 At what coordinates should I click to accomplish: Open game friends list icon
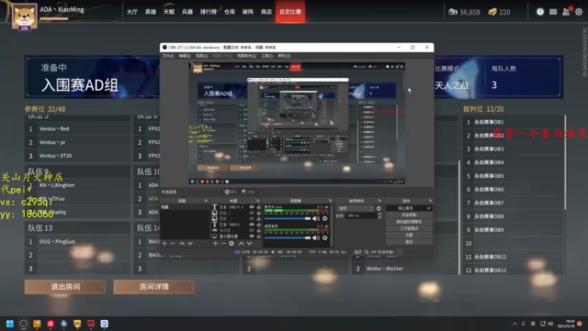(566, 12)
